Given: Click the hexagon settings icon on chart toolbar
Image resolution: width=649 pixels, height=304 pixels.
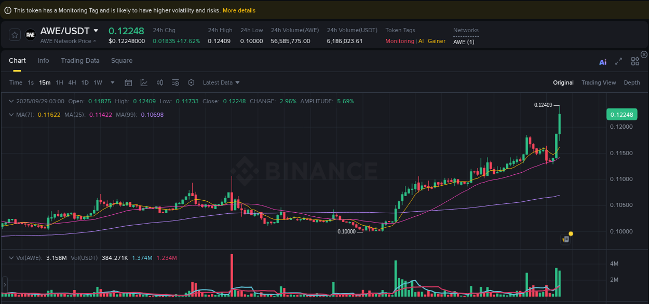Looking at the screenshot, I should (191, 82).
